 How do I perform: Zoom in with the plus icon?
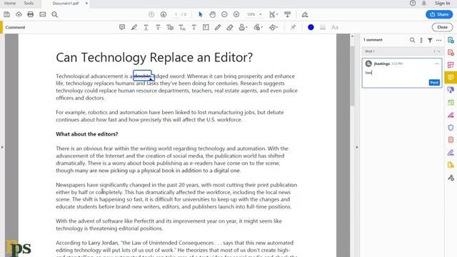(236, 14)
